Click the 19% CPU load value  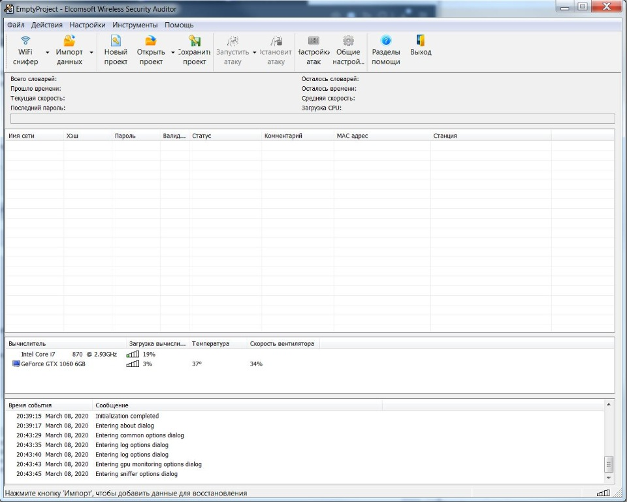point(149,354)
